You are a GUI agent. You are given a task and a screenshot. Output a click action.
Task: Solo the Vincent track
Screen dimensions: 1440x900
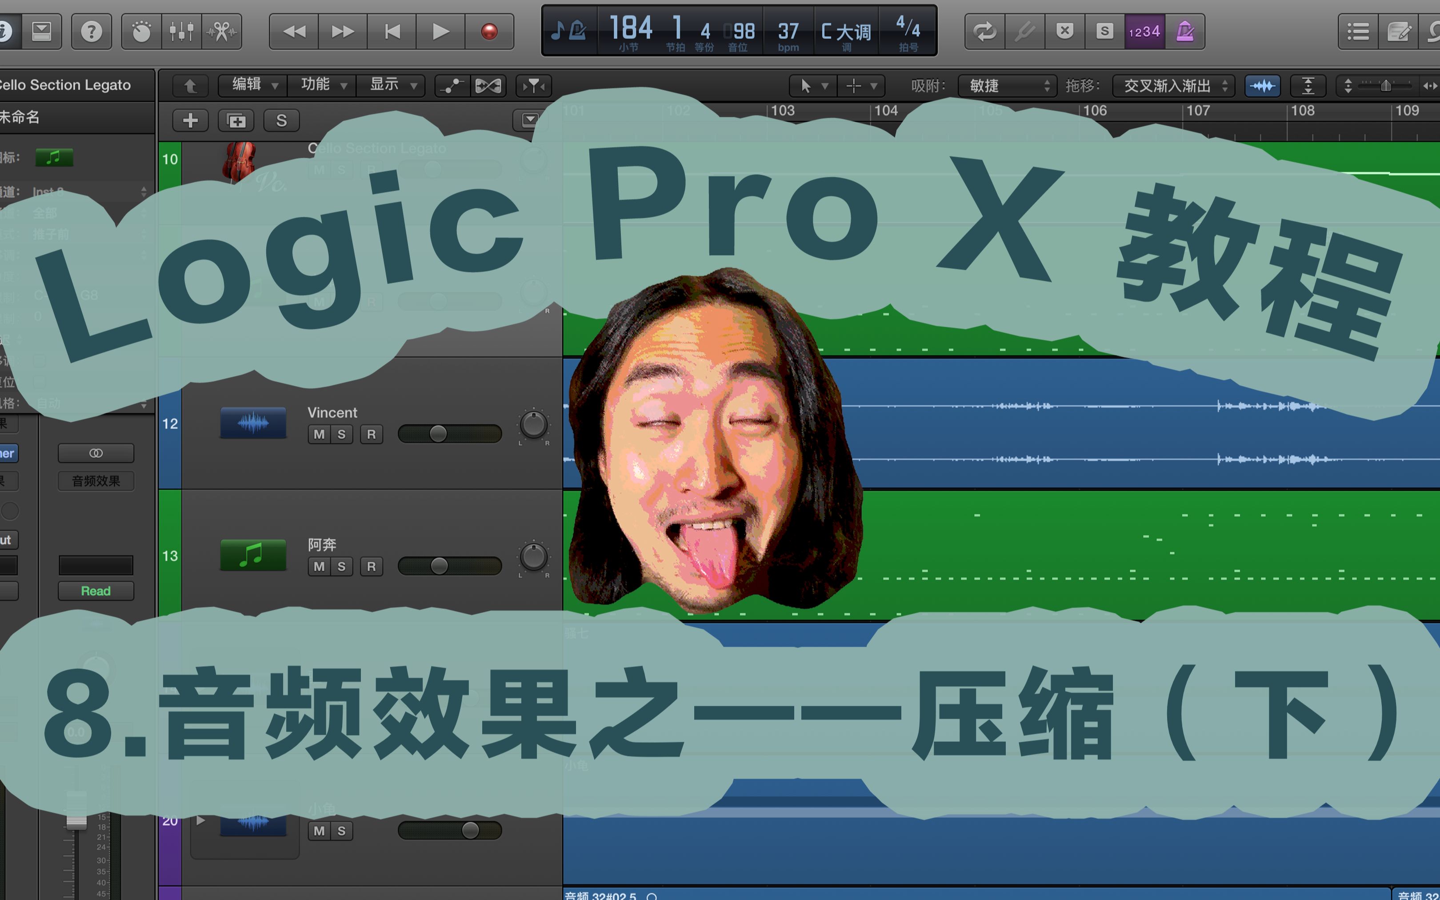click(x=341, y=435)
